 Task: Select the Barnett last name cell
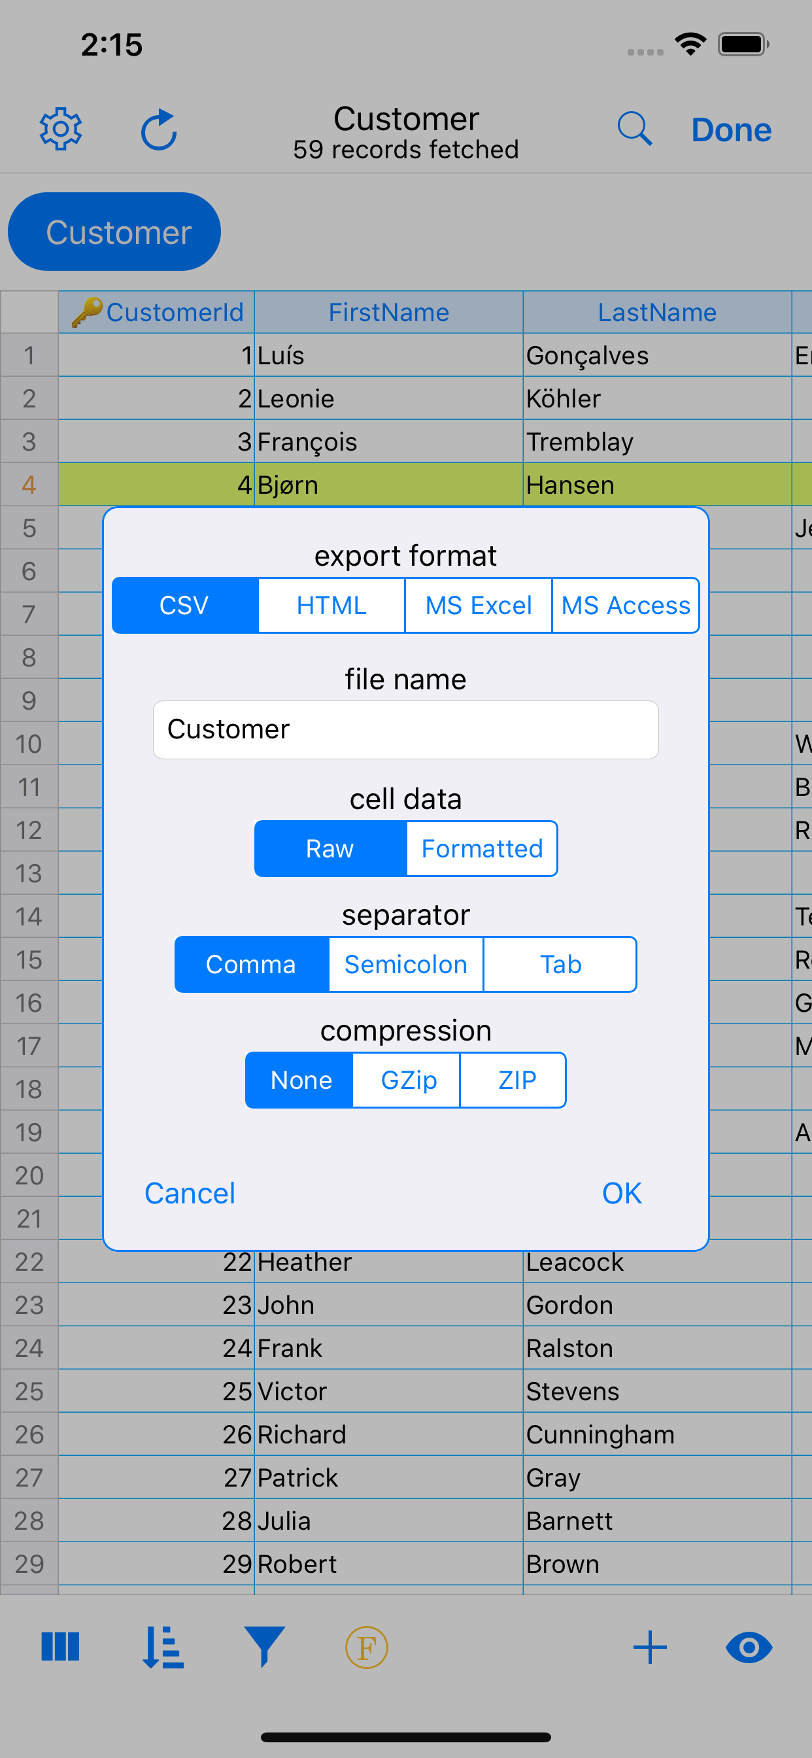click(657, 1521)
